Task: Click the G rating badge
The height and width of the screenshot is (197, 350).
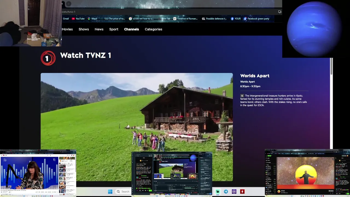Action: [x=242, y=96]
